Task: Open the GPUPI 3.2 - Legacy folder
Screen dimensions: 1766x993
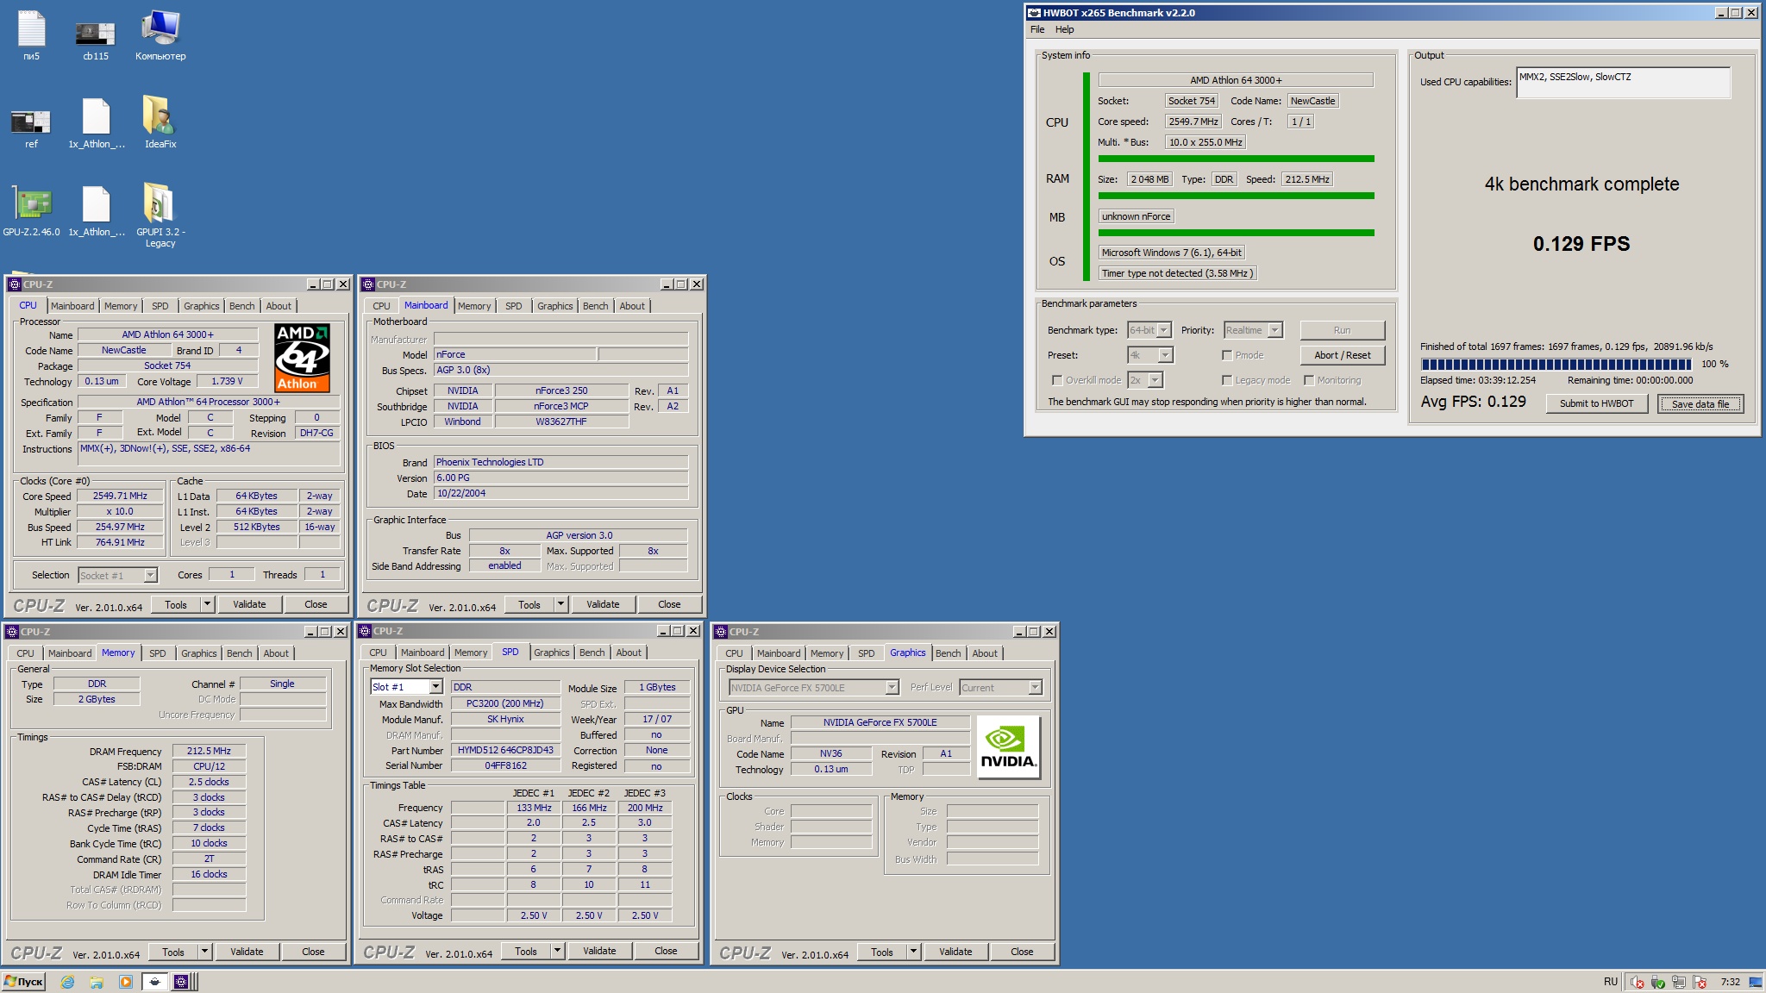Action: click(x=160, y=215)
